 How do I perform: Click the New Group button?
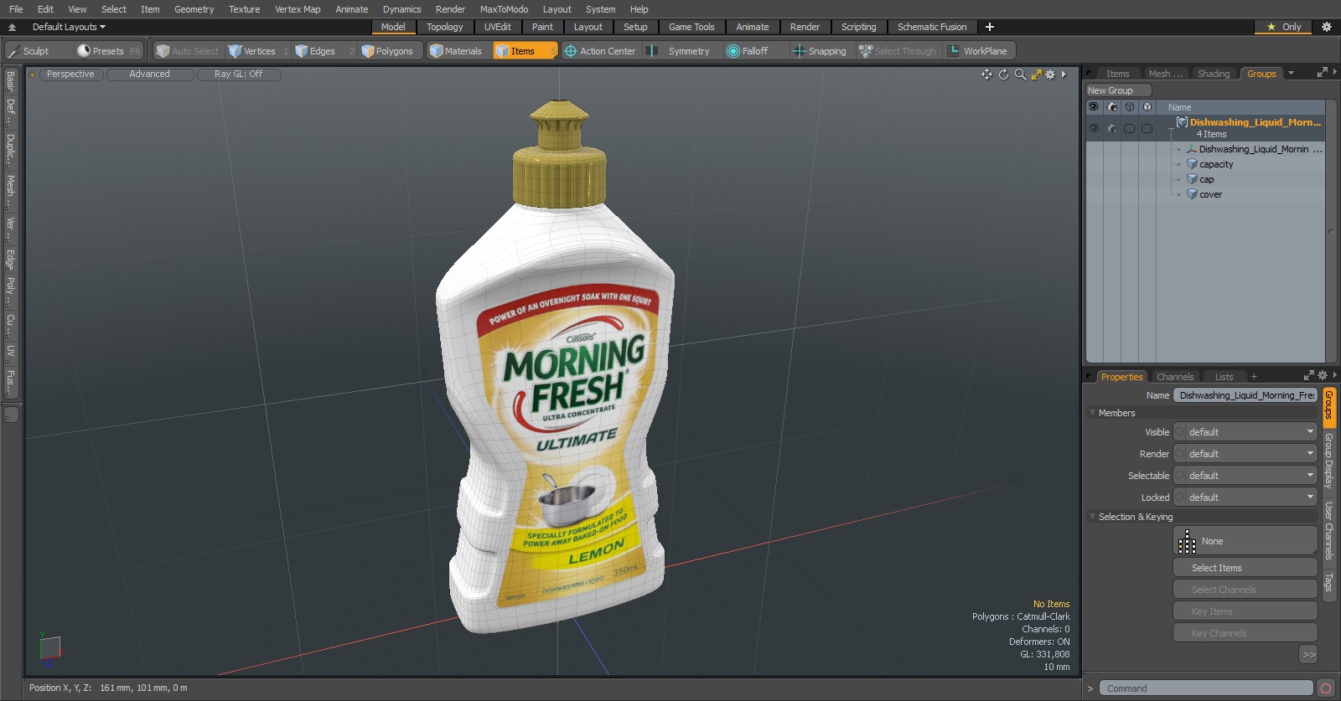point(1118,90)
